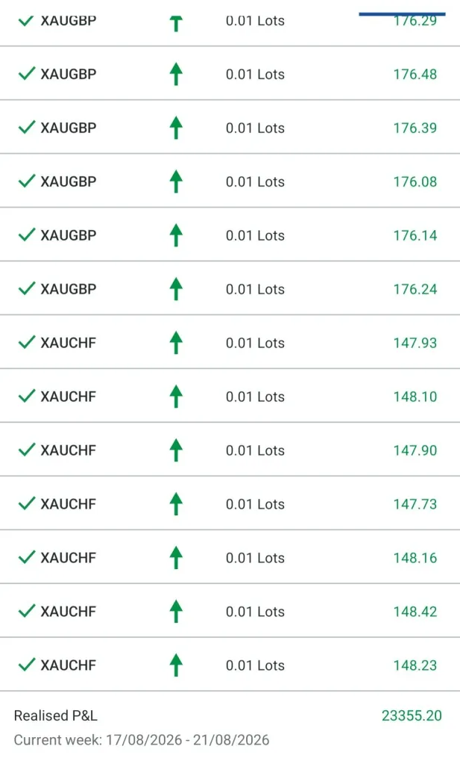
Task: Click 0.01 Lots in the 147.73 row
Action: (255, 504)
